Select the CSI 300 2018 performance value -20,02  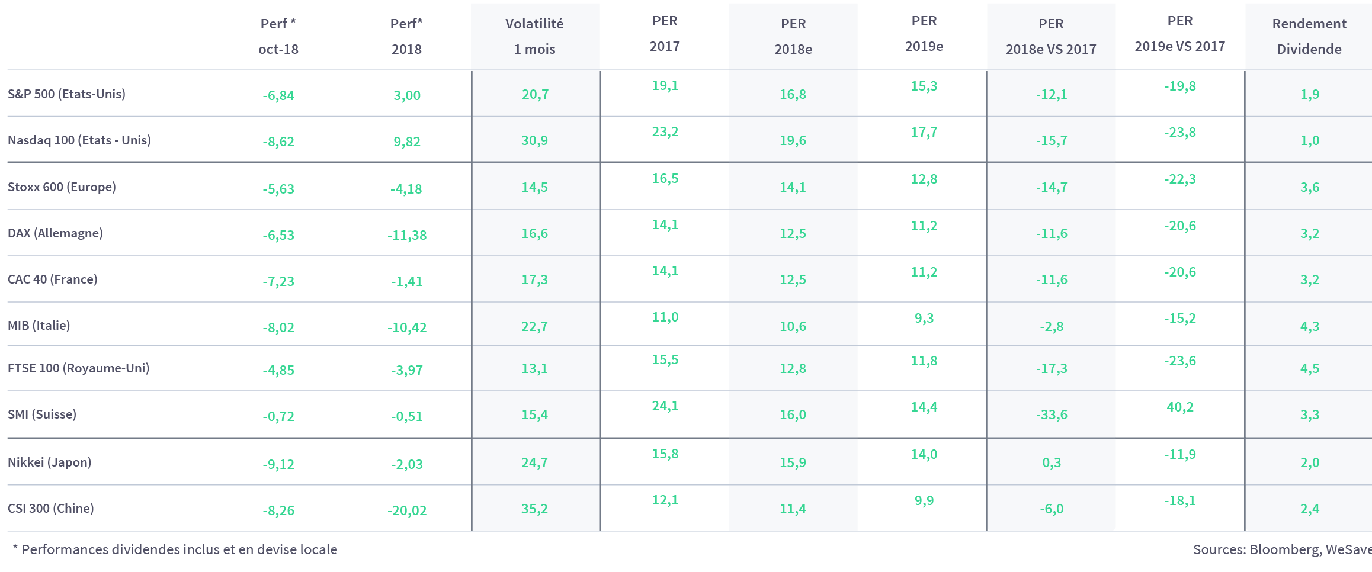click(407, 510)
